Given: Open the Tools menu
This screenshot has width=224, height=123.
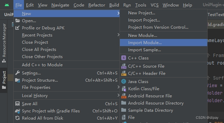Looking at the screenshot, I should point(141,5).
